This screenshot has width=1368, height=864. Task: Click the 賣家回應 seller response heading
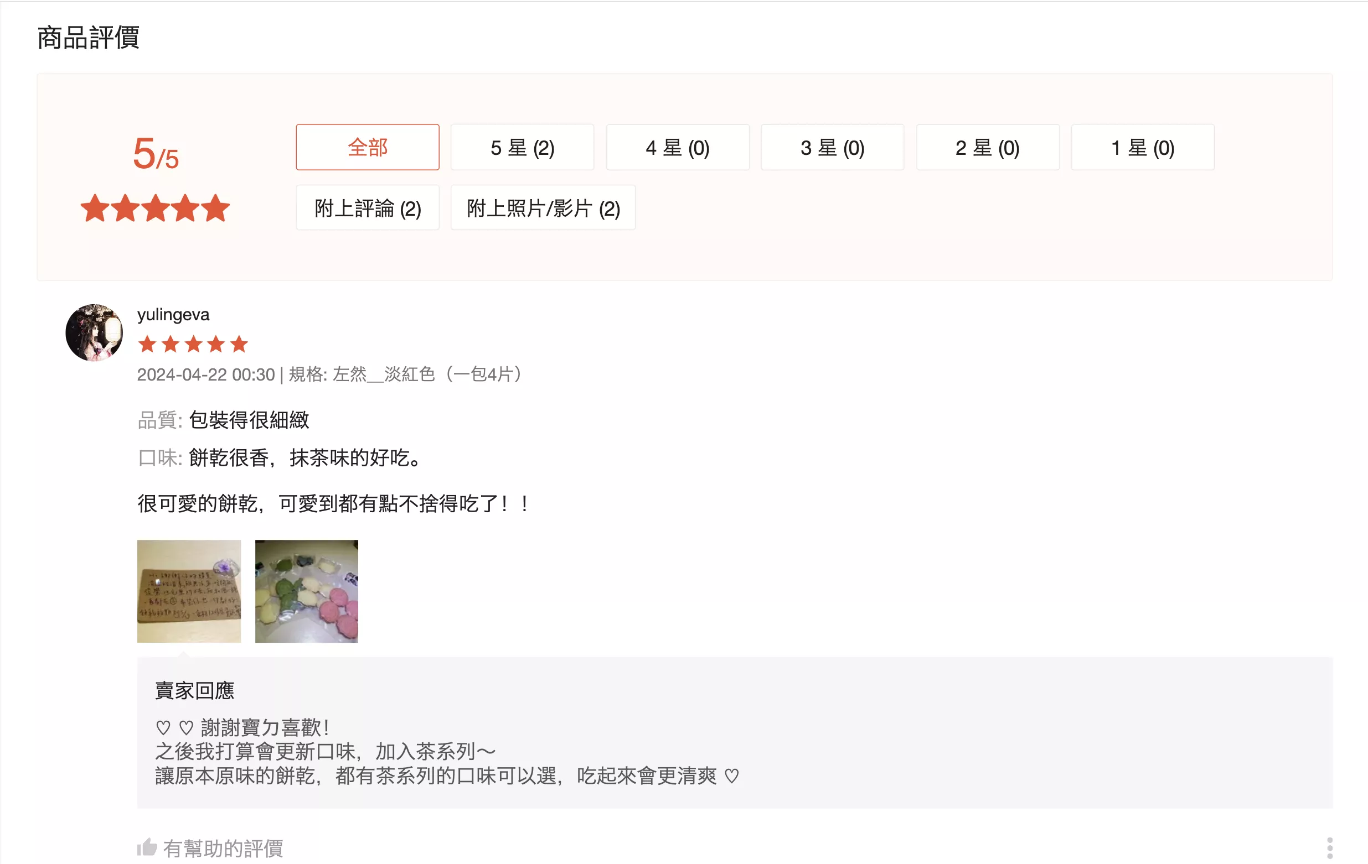tap(195, 690)
